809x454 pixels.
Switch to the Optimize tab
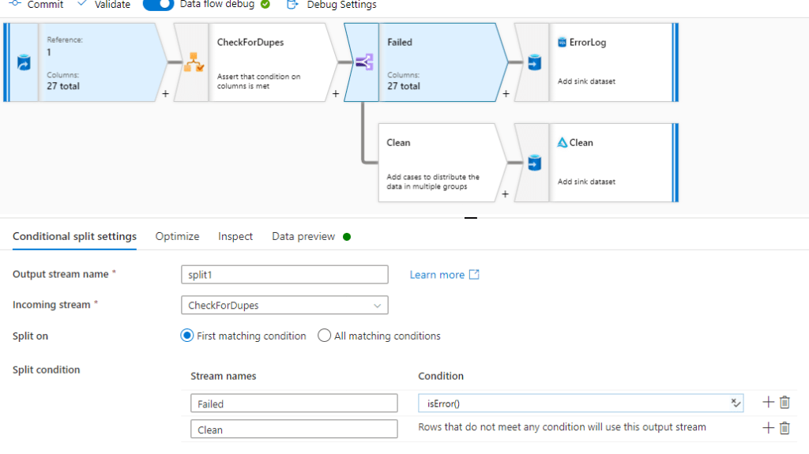tap(177, 236)
